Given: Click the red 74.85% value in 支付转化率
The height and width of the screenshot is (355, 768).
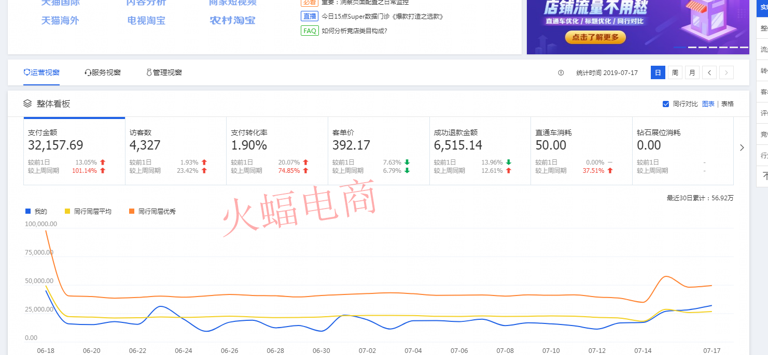Looking at the screenshot, I should pyautogui.click(x=289, y=171).
